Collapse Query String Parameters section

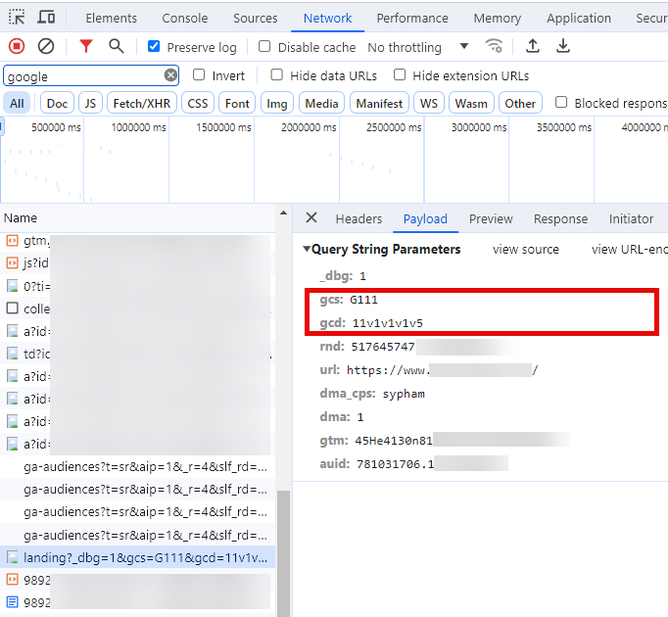click(307, 250)
